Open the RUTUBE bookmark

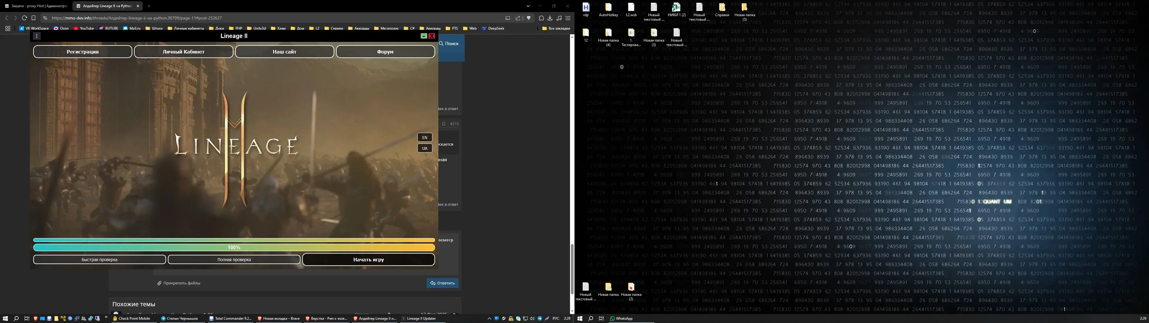pyautogui.click(x=109, y=28)
